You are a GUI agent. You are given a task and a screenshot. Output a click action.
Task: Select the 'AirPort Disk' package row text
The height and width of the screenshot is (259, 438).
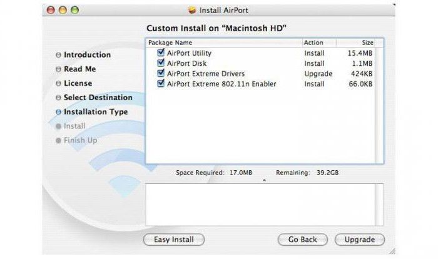pos(186,63)
